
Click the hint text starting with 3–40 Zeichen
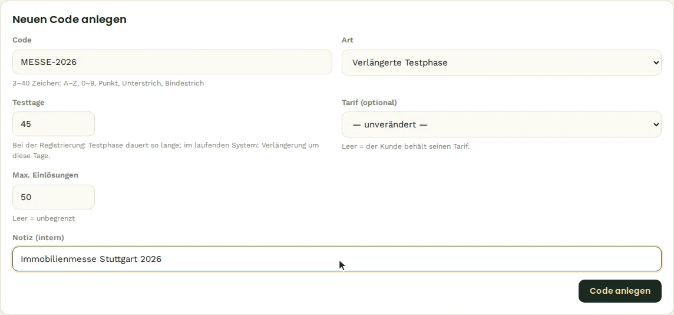108,83
